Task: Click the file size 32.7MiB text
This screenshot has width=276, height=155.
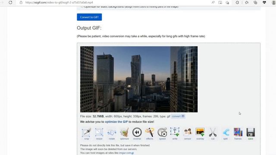Action: (x=98, y=116)
